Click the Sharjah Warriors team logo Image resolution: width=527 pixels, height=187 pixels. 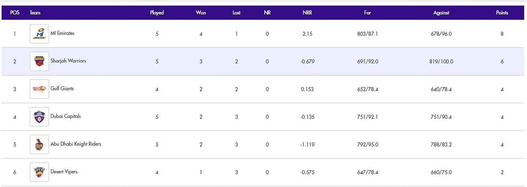40,62
